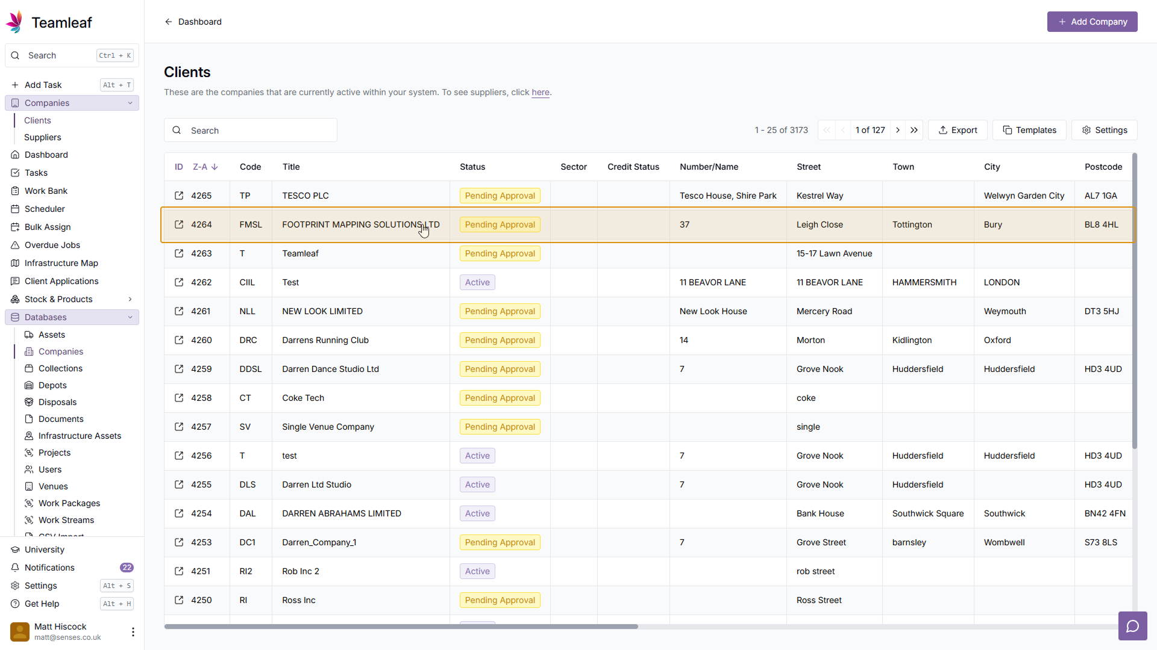This screenshot has height=650, width=1157.
Task: Click the clients Search input field
Action: pos(259,130)
